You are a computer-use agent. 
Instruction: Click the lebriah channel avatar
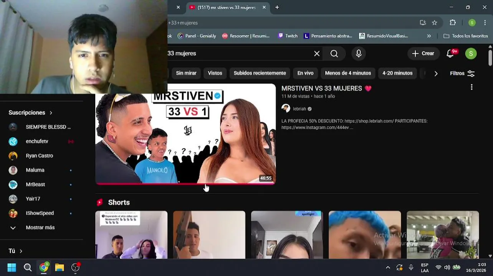pos(286,108)
